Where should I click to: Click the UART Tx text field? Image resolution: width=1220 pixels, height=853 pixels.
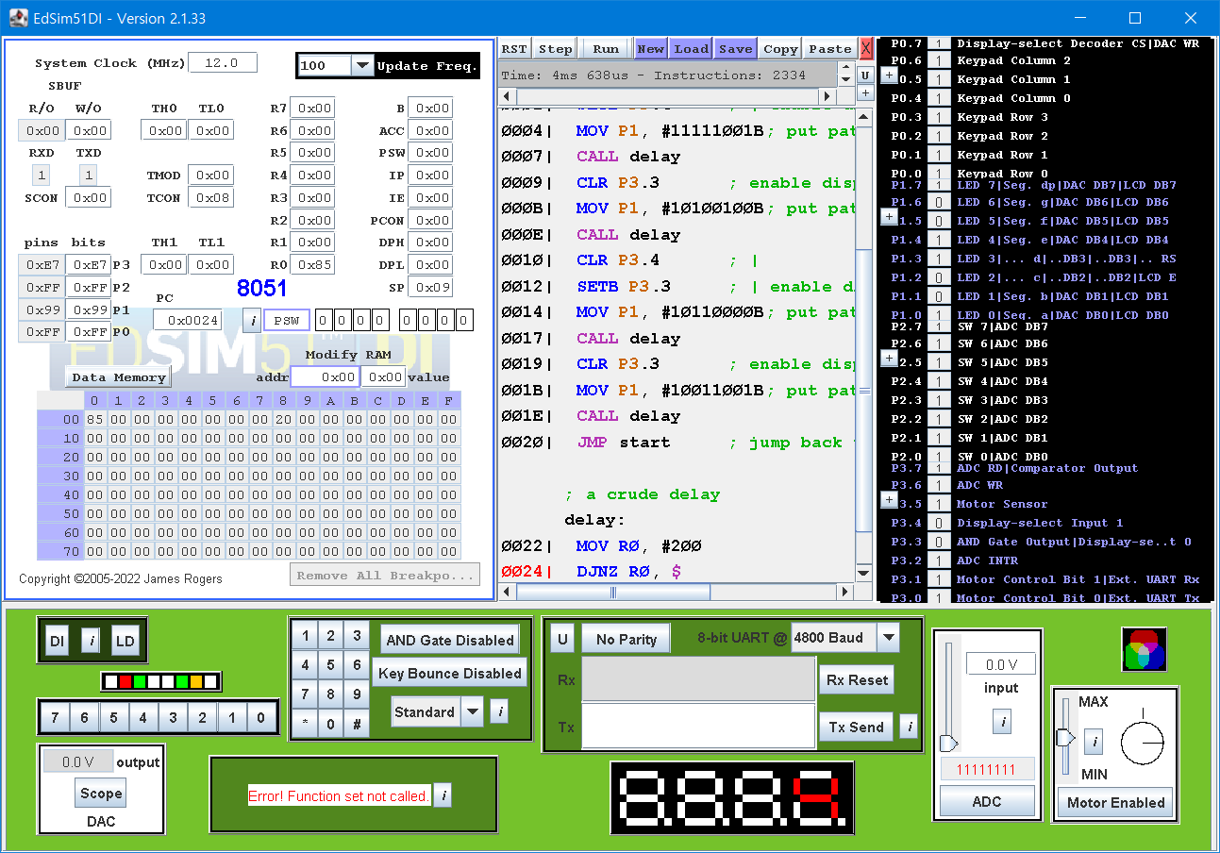698,727
